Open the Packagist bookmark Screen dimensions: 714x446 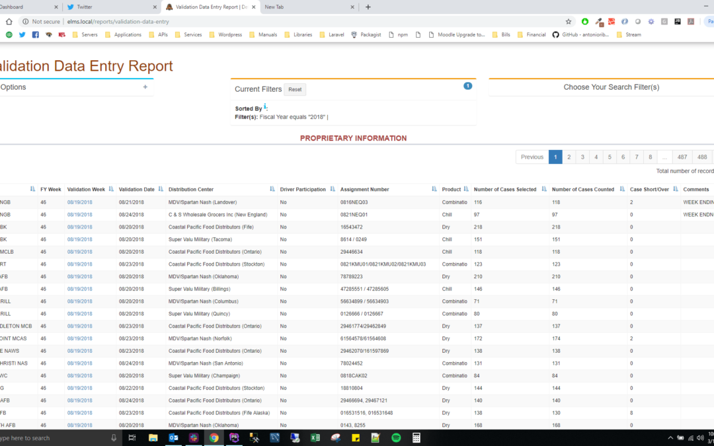366,34
